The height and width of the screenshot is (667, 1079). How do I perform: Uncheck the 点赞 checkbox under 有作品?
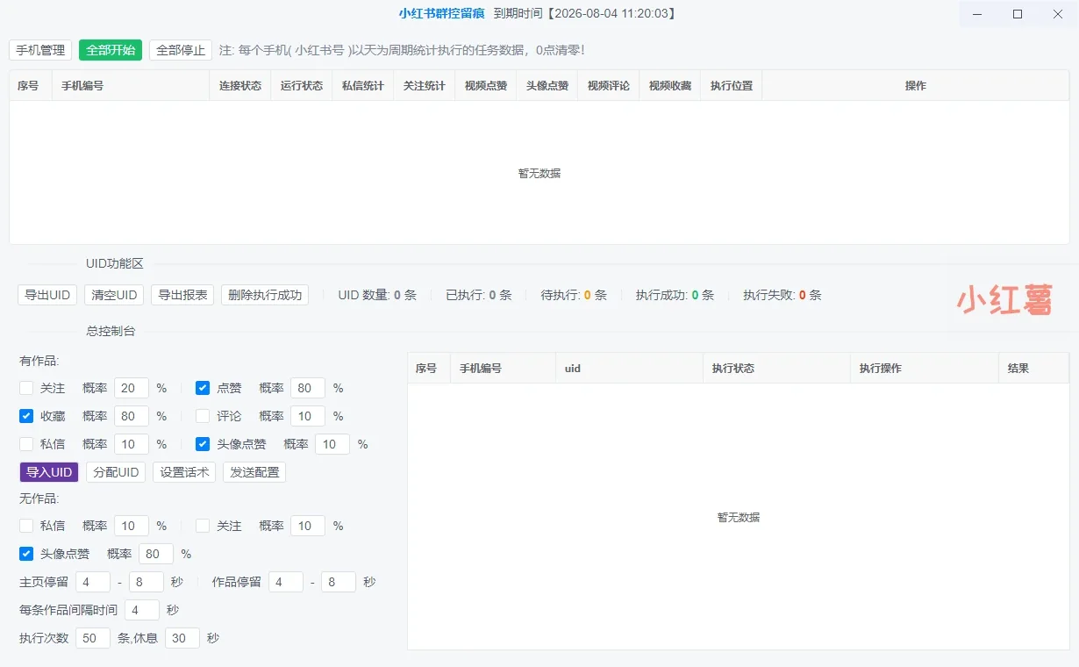point(203,388)
